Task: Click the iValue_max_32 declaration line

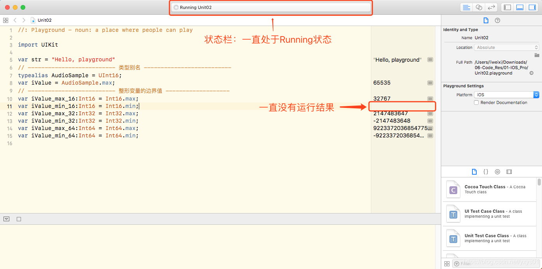Action: 78,113
